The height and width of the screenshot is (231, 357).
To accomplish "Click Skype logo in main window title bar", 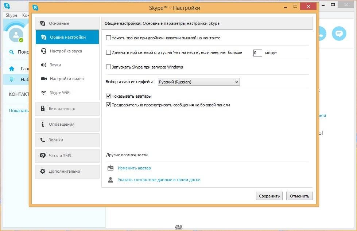I will click(7, 6).
